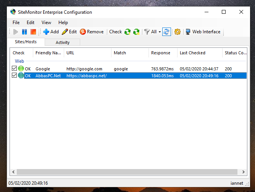Sort by the Status Code column header

[x=235, y=53]
